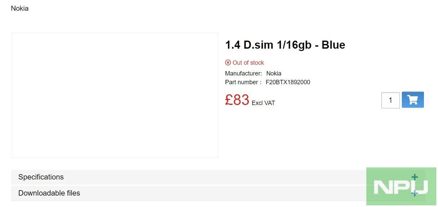Image resolution: width=438 pixels, height=207 pixels.
Task: Click the Manufacturer label
Action: point(243,73)
